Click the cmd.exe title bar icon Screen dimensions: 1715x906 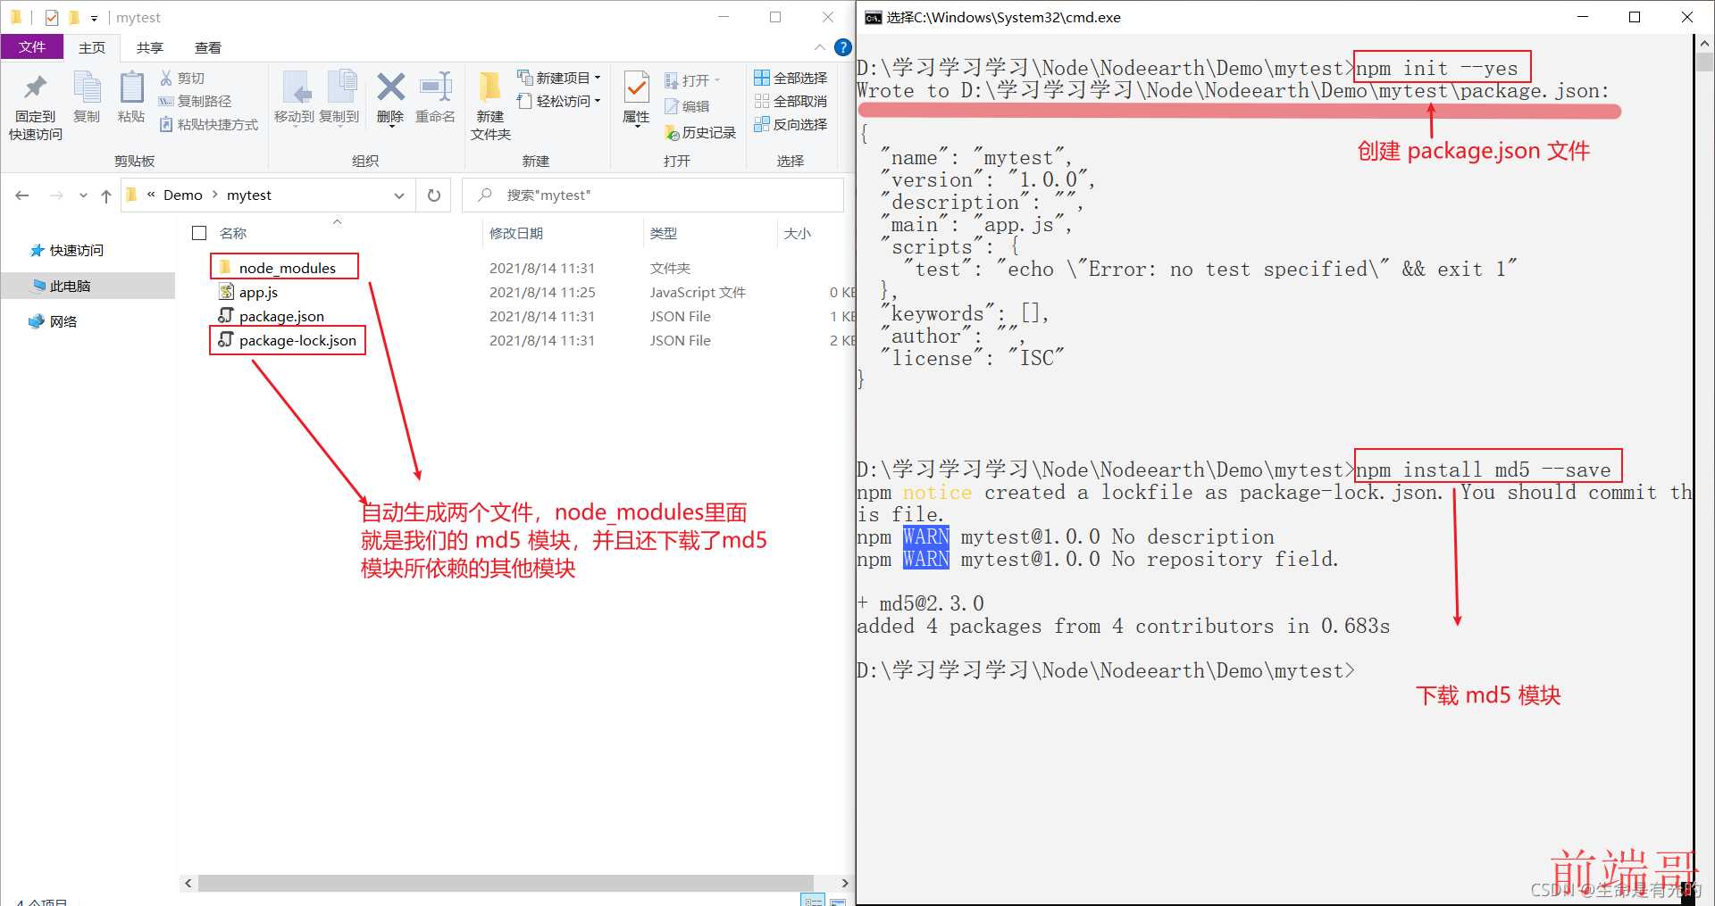click(x=873, y=17)
